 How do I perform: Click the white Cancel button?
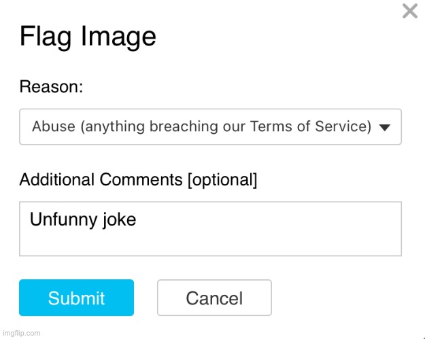tap(214, 298)
